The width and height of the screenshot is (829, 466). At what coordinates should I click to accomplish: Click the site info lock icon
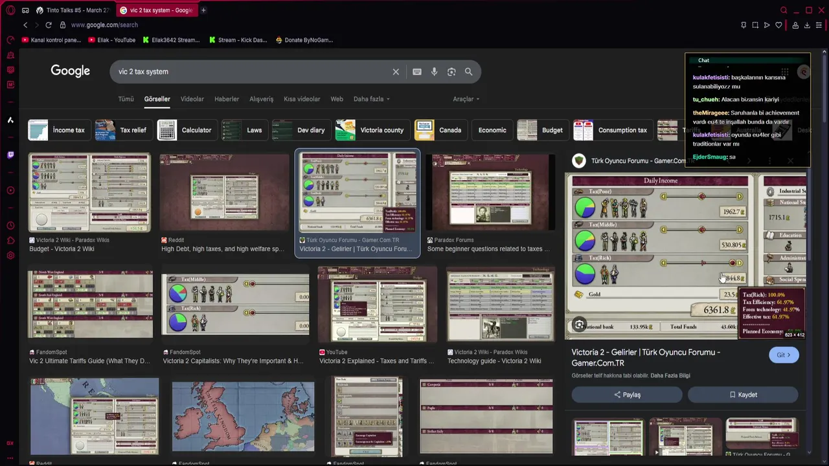tap(63, 25)
